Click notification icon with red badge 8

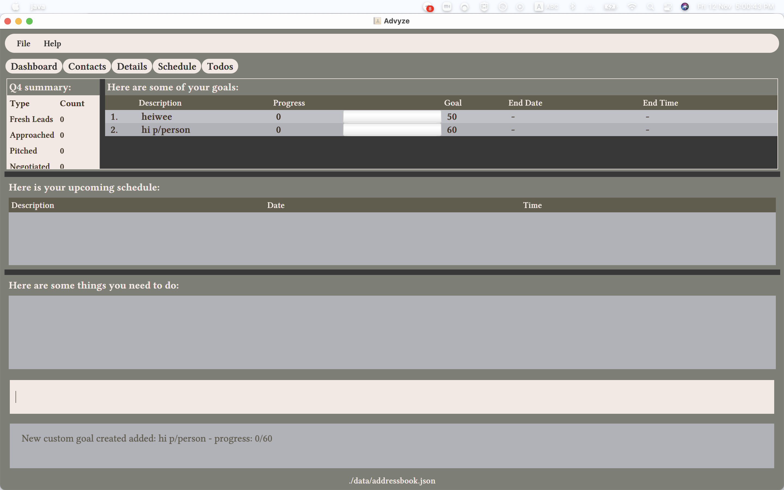coord(428,7)
